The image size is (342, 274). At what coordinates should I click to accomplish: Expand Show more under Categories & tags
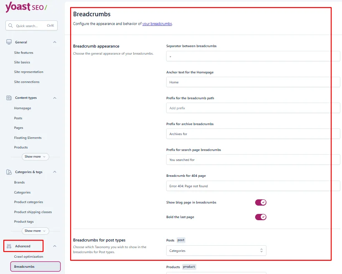(x=35, y=231)
